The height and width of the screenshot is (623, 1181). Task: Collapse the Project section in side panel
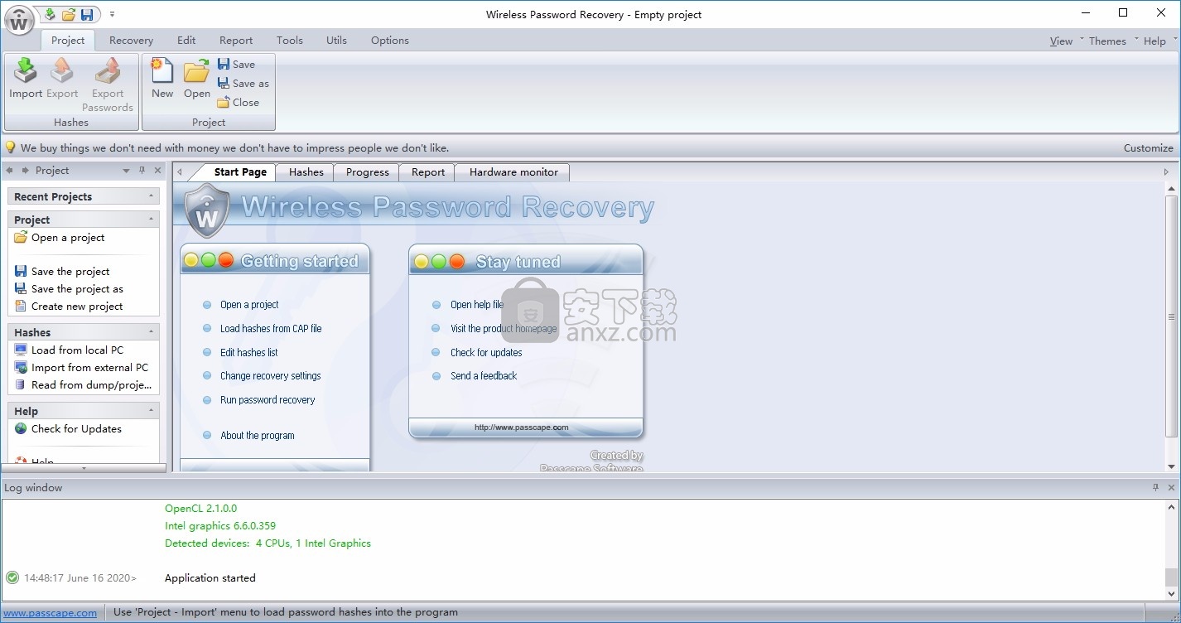(152, 220)
